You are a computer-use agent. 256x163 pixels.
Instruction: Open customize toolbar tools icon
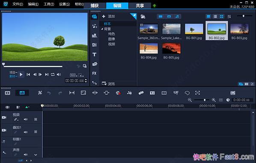click(40, 93)
